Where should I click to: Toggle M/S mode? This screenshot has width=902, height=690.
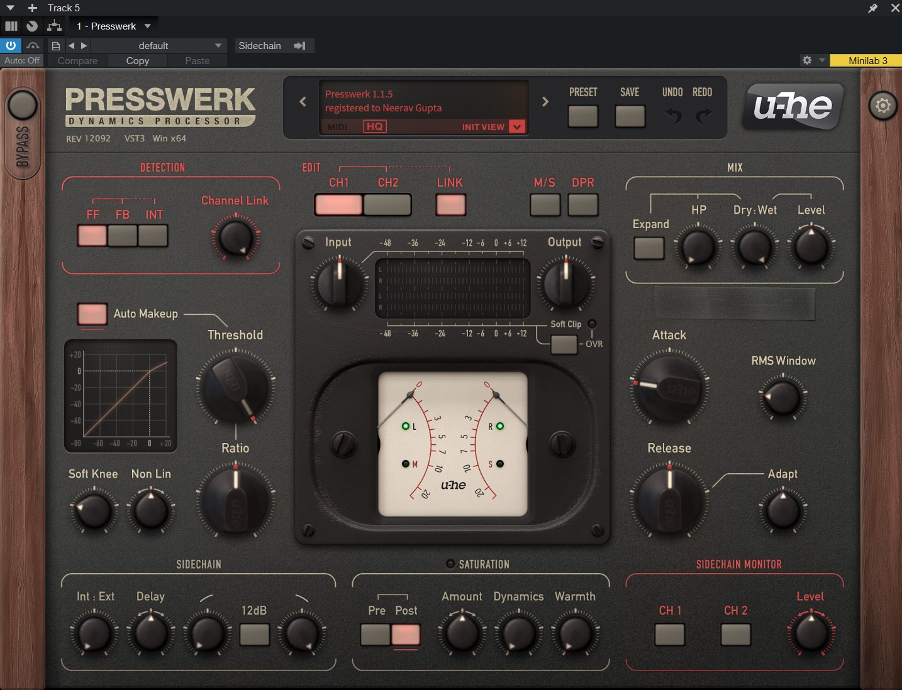click(545, 205)
